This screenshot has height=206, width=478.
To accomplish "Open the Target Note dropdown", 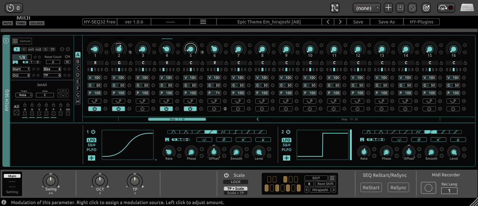I will pyautogui.click(x=23, y=95).
